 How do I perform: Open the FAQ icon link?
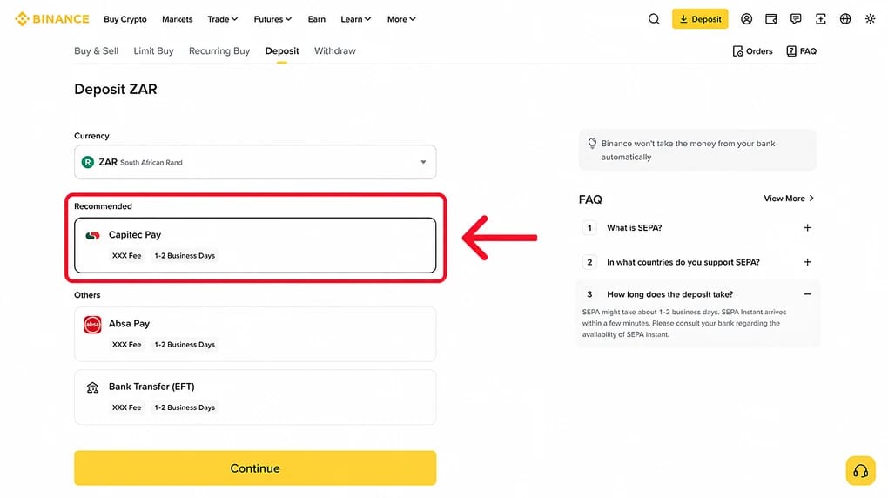click(x=801, y=51)
